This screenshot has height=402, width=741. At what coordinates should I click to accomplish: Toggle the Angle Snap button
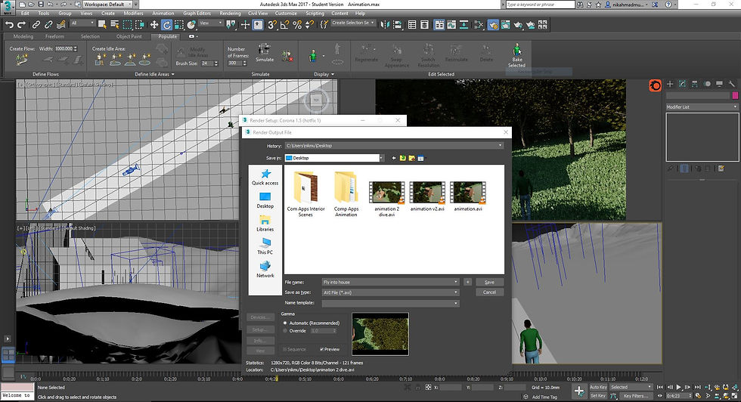click(x=284, y=25)
